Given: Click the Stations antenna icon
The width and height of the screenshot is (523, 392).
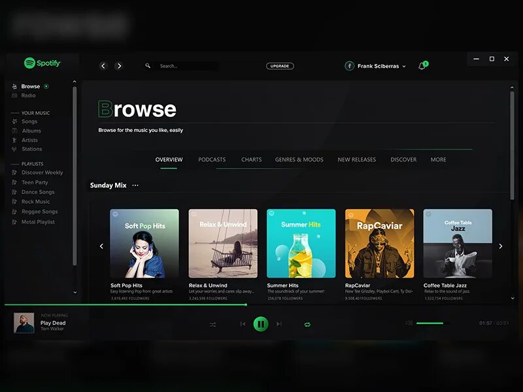Looking at the screenshot, I should tap(14, 149).
